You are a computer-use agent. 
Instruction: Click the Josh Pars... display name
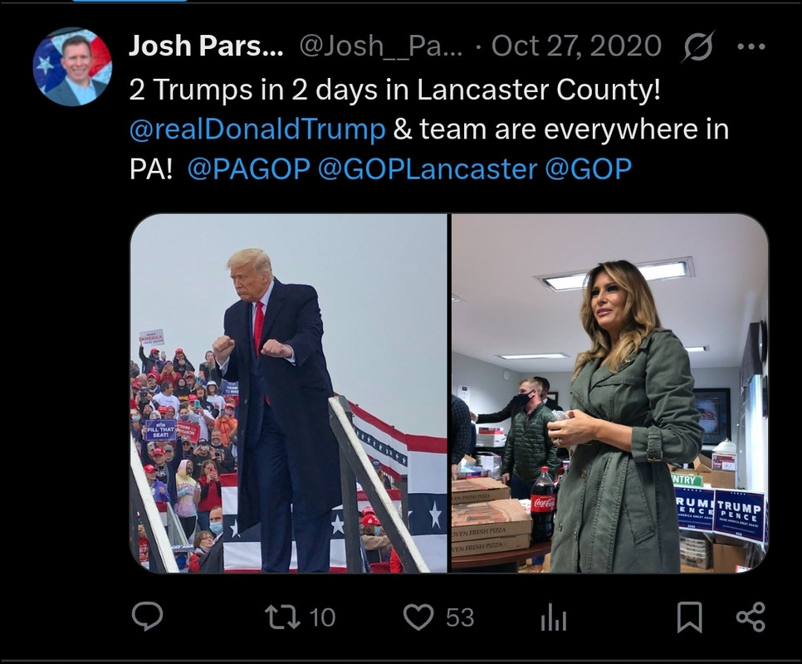pos(206,46)
